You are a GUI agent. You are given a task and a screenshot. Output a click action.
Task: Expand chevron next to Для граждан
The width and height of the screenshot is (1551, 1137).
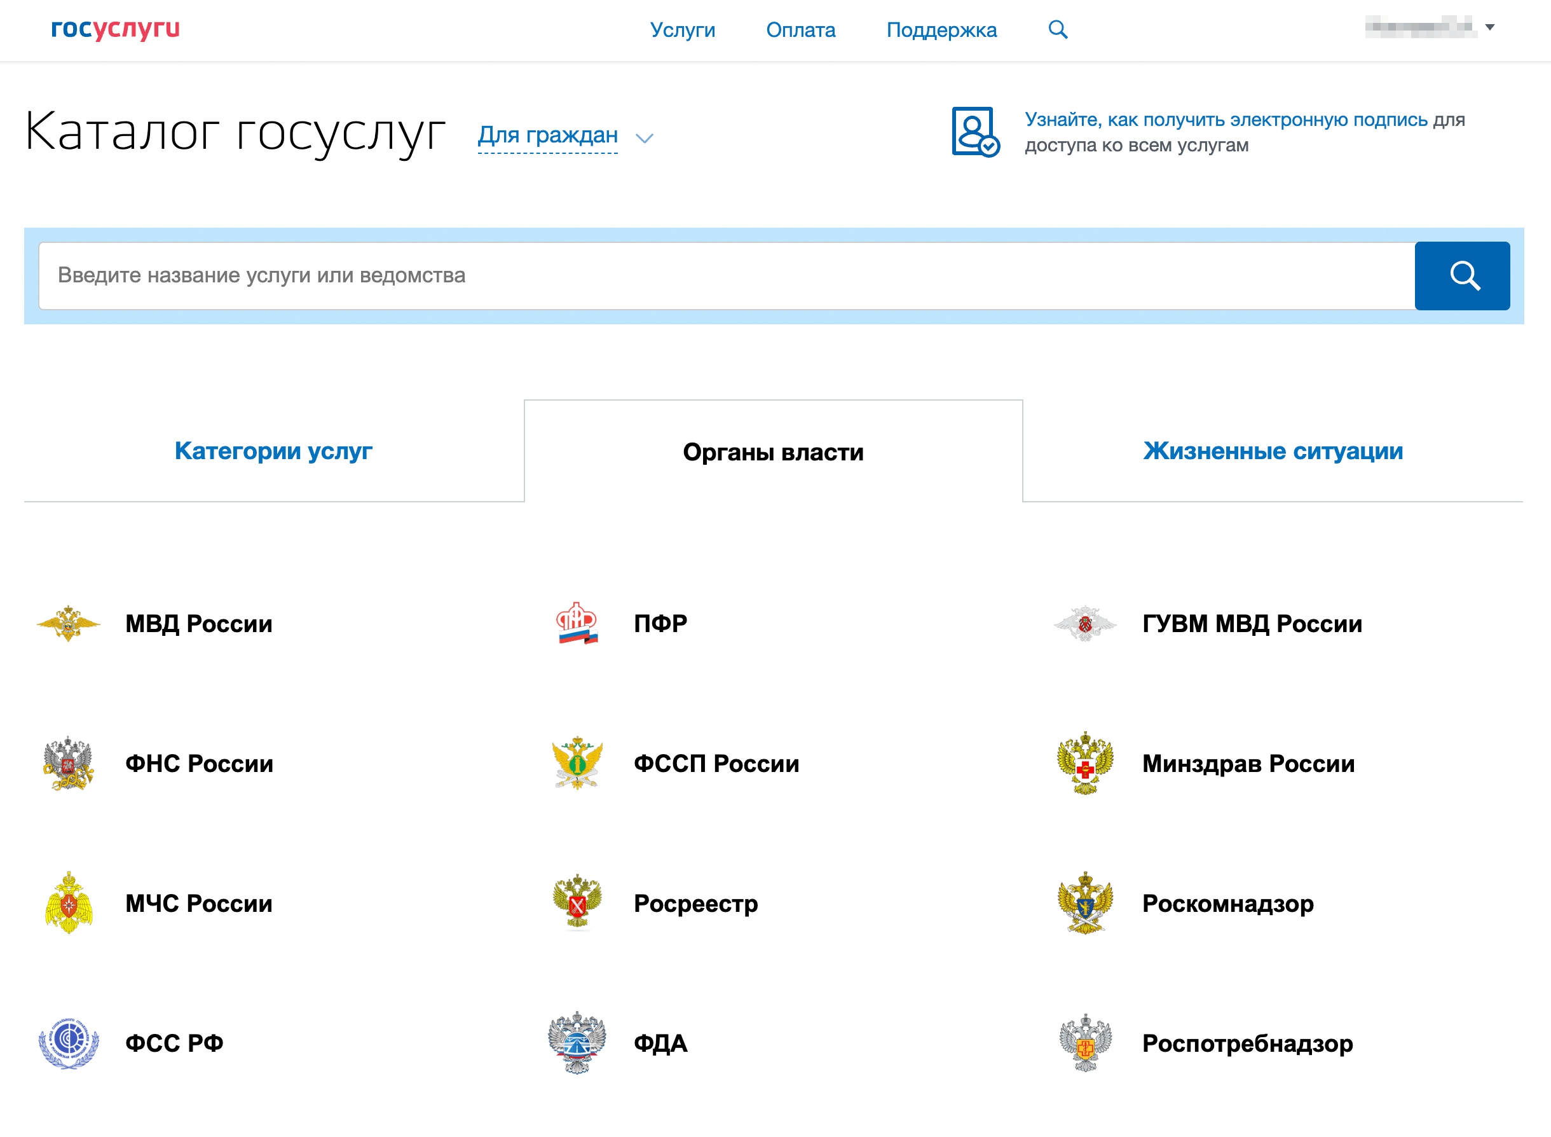[x=645, y=139]
